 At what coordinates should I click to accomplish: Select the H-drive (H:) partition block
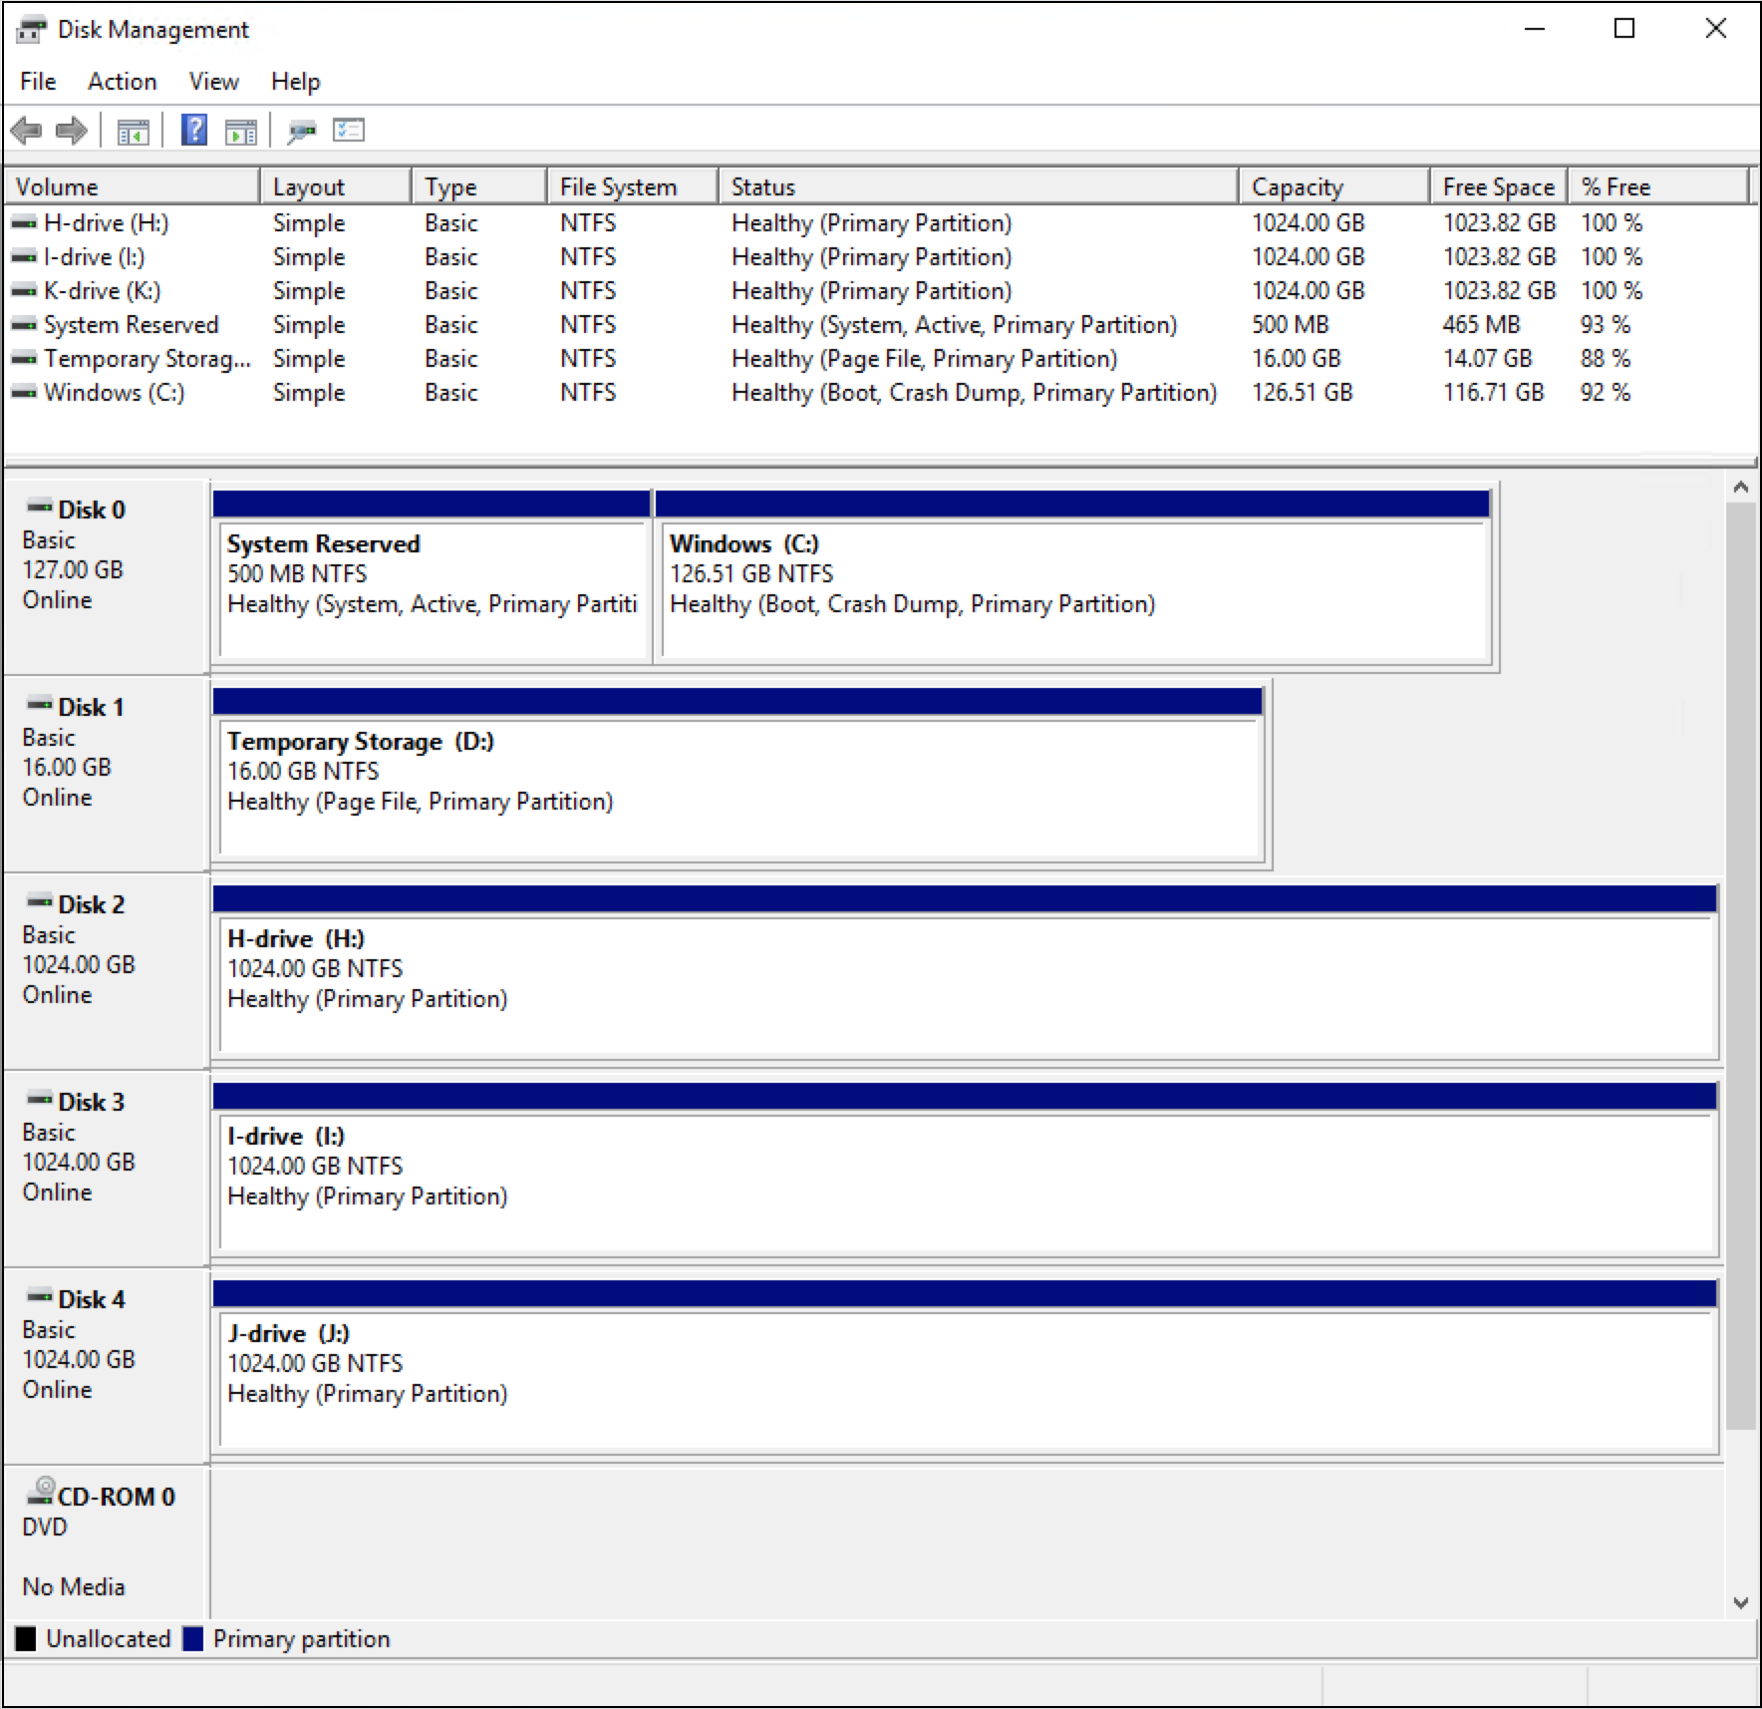pos(966,971)
